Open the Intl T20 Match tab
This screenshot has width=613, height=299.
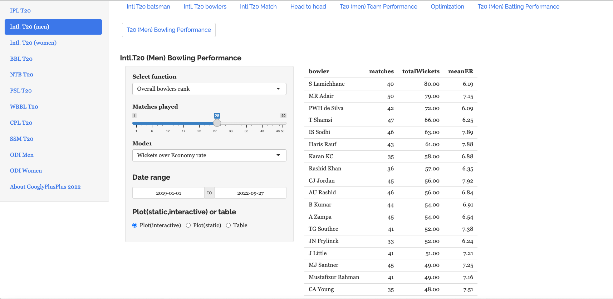pos(258,7)
